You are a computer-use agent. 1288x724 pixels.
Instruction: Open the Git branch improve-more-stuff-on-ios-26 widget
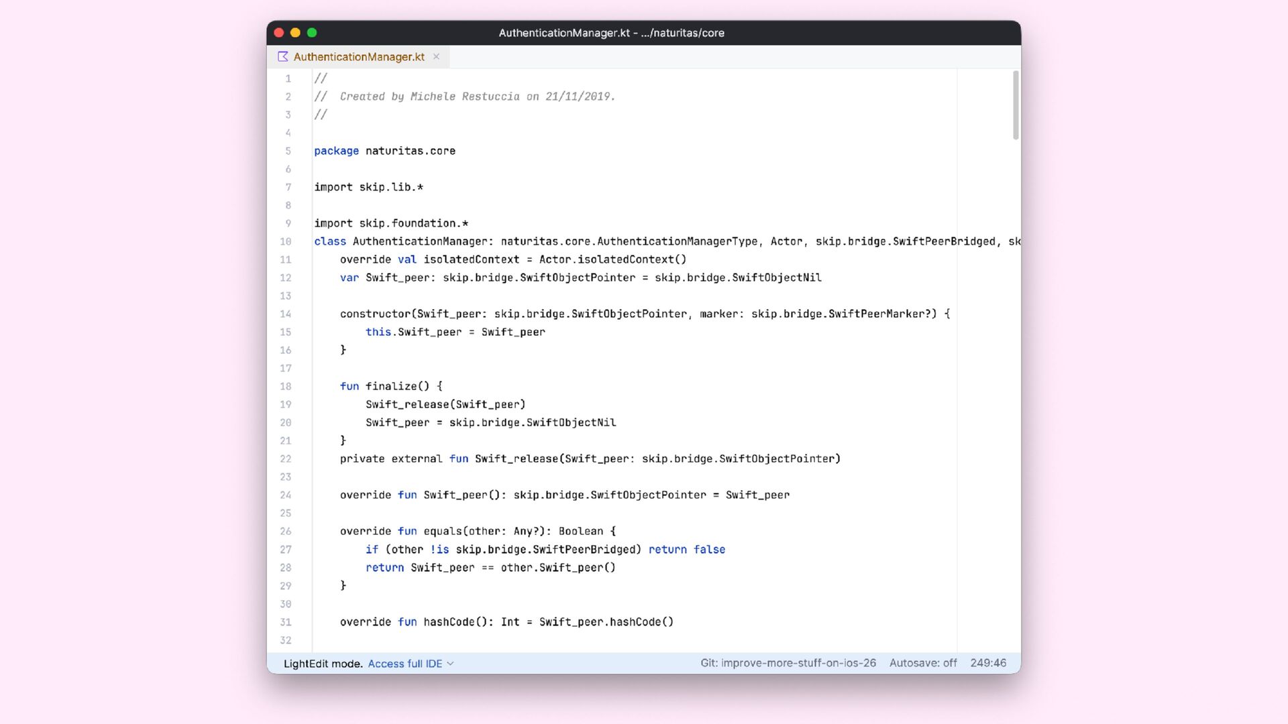tap(788, 663)
